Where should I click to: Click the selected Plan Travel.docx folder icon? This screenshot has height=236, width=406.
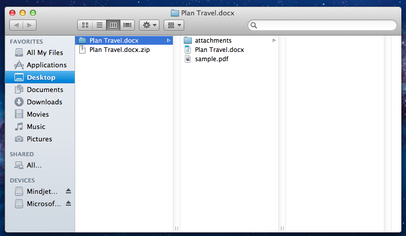(82, 41)
